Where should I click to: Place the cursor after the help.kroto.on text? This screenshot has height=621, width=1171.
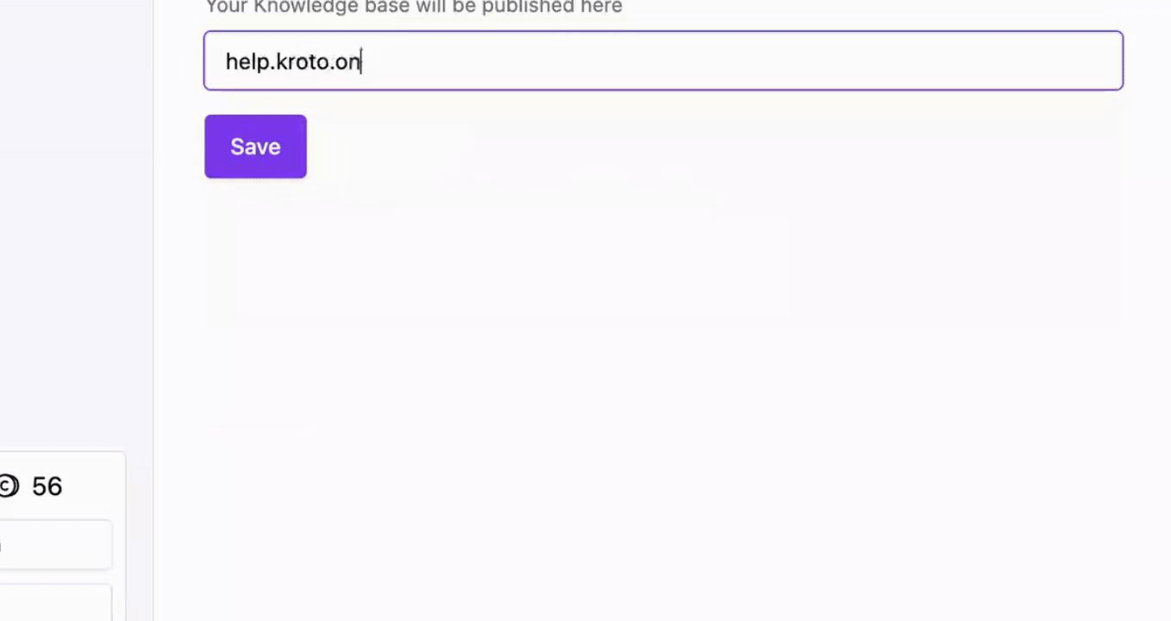click(x=362, y=61)
